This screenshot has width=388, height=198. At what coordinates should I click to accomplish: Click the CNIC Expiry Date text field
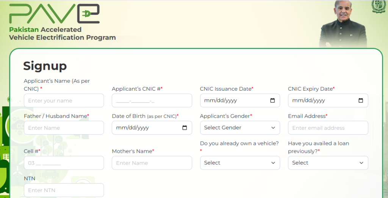point(315,101)
